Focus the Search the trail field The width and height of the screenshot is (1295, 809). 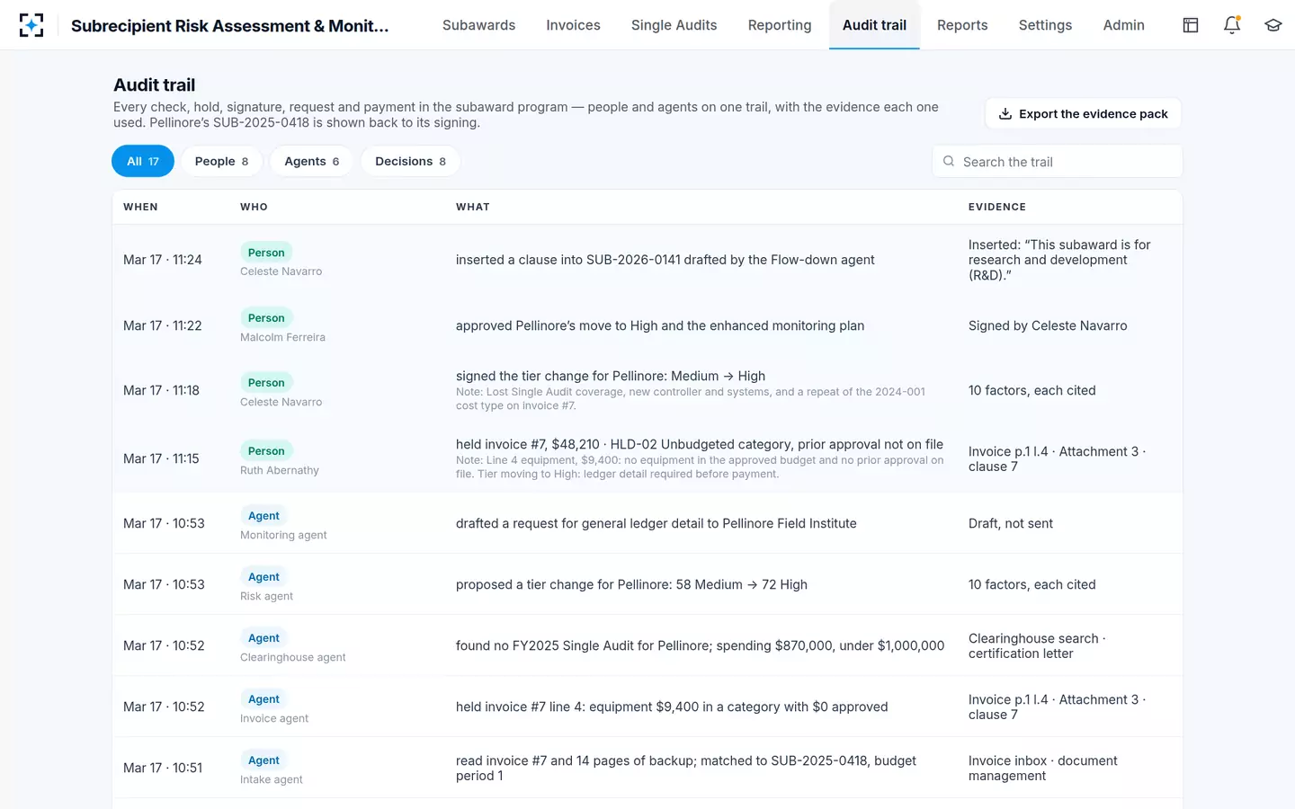[x=1057, y=162]
